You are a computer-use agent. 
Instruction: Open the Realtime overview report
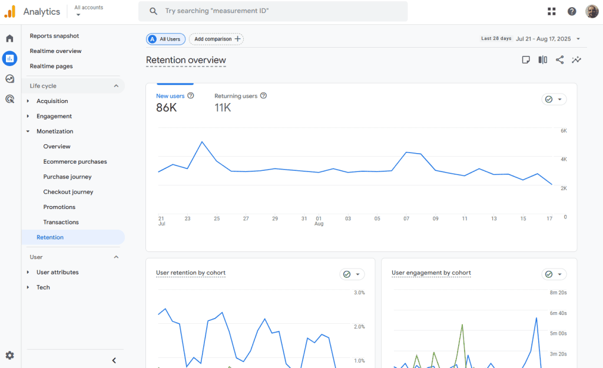point(55,51)
